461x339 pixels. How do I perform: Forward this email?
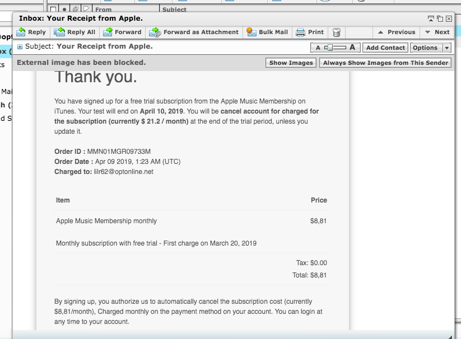click(x=122, y=32)
